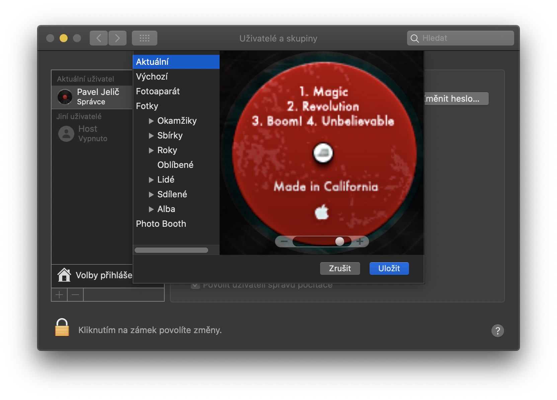Expand the Sdílené disclosure triangle
Viewport: 557px width, 400px height.
(x=151, y=194)
